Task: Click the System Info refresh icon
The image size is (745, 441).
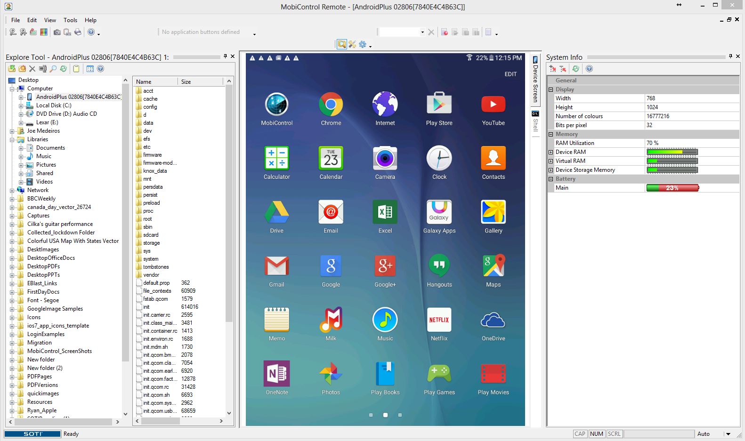Action: (x=575, y=69)
